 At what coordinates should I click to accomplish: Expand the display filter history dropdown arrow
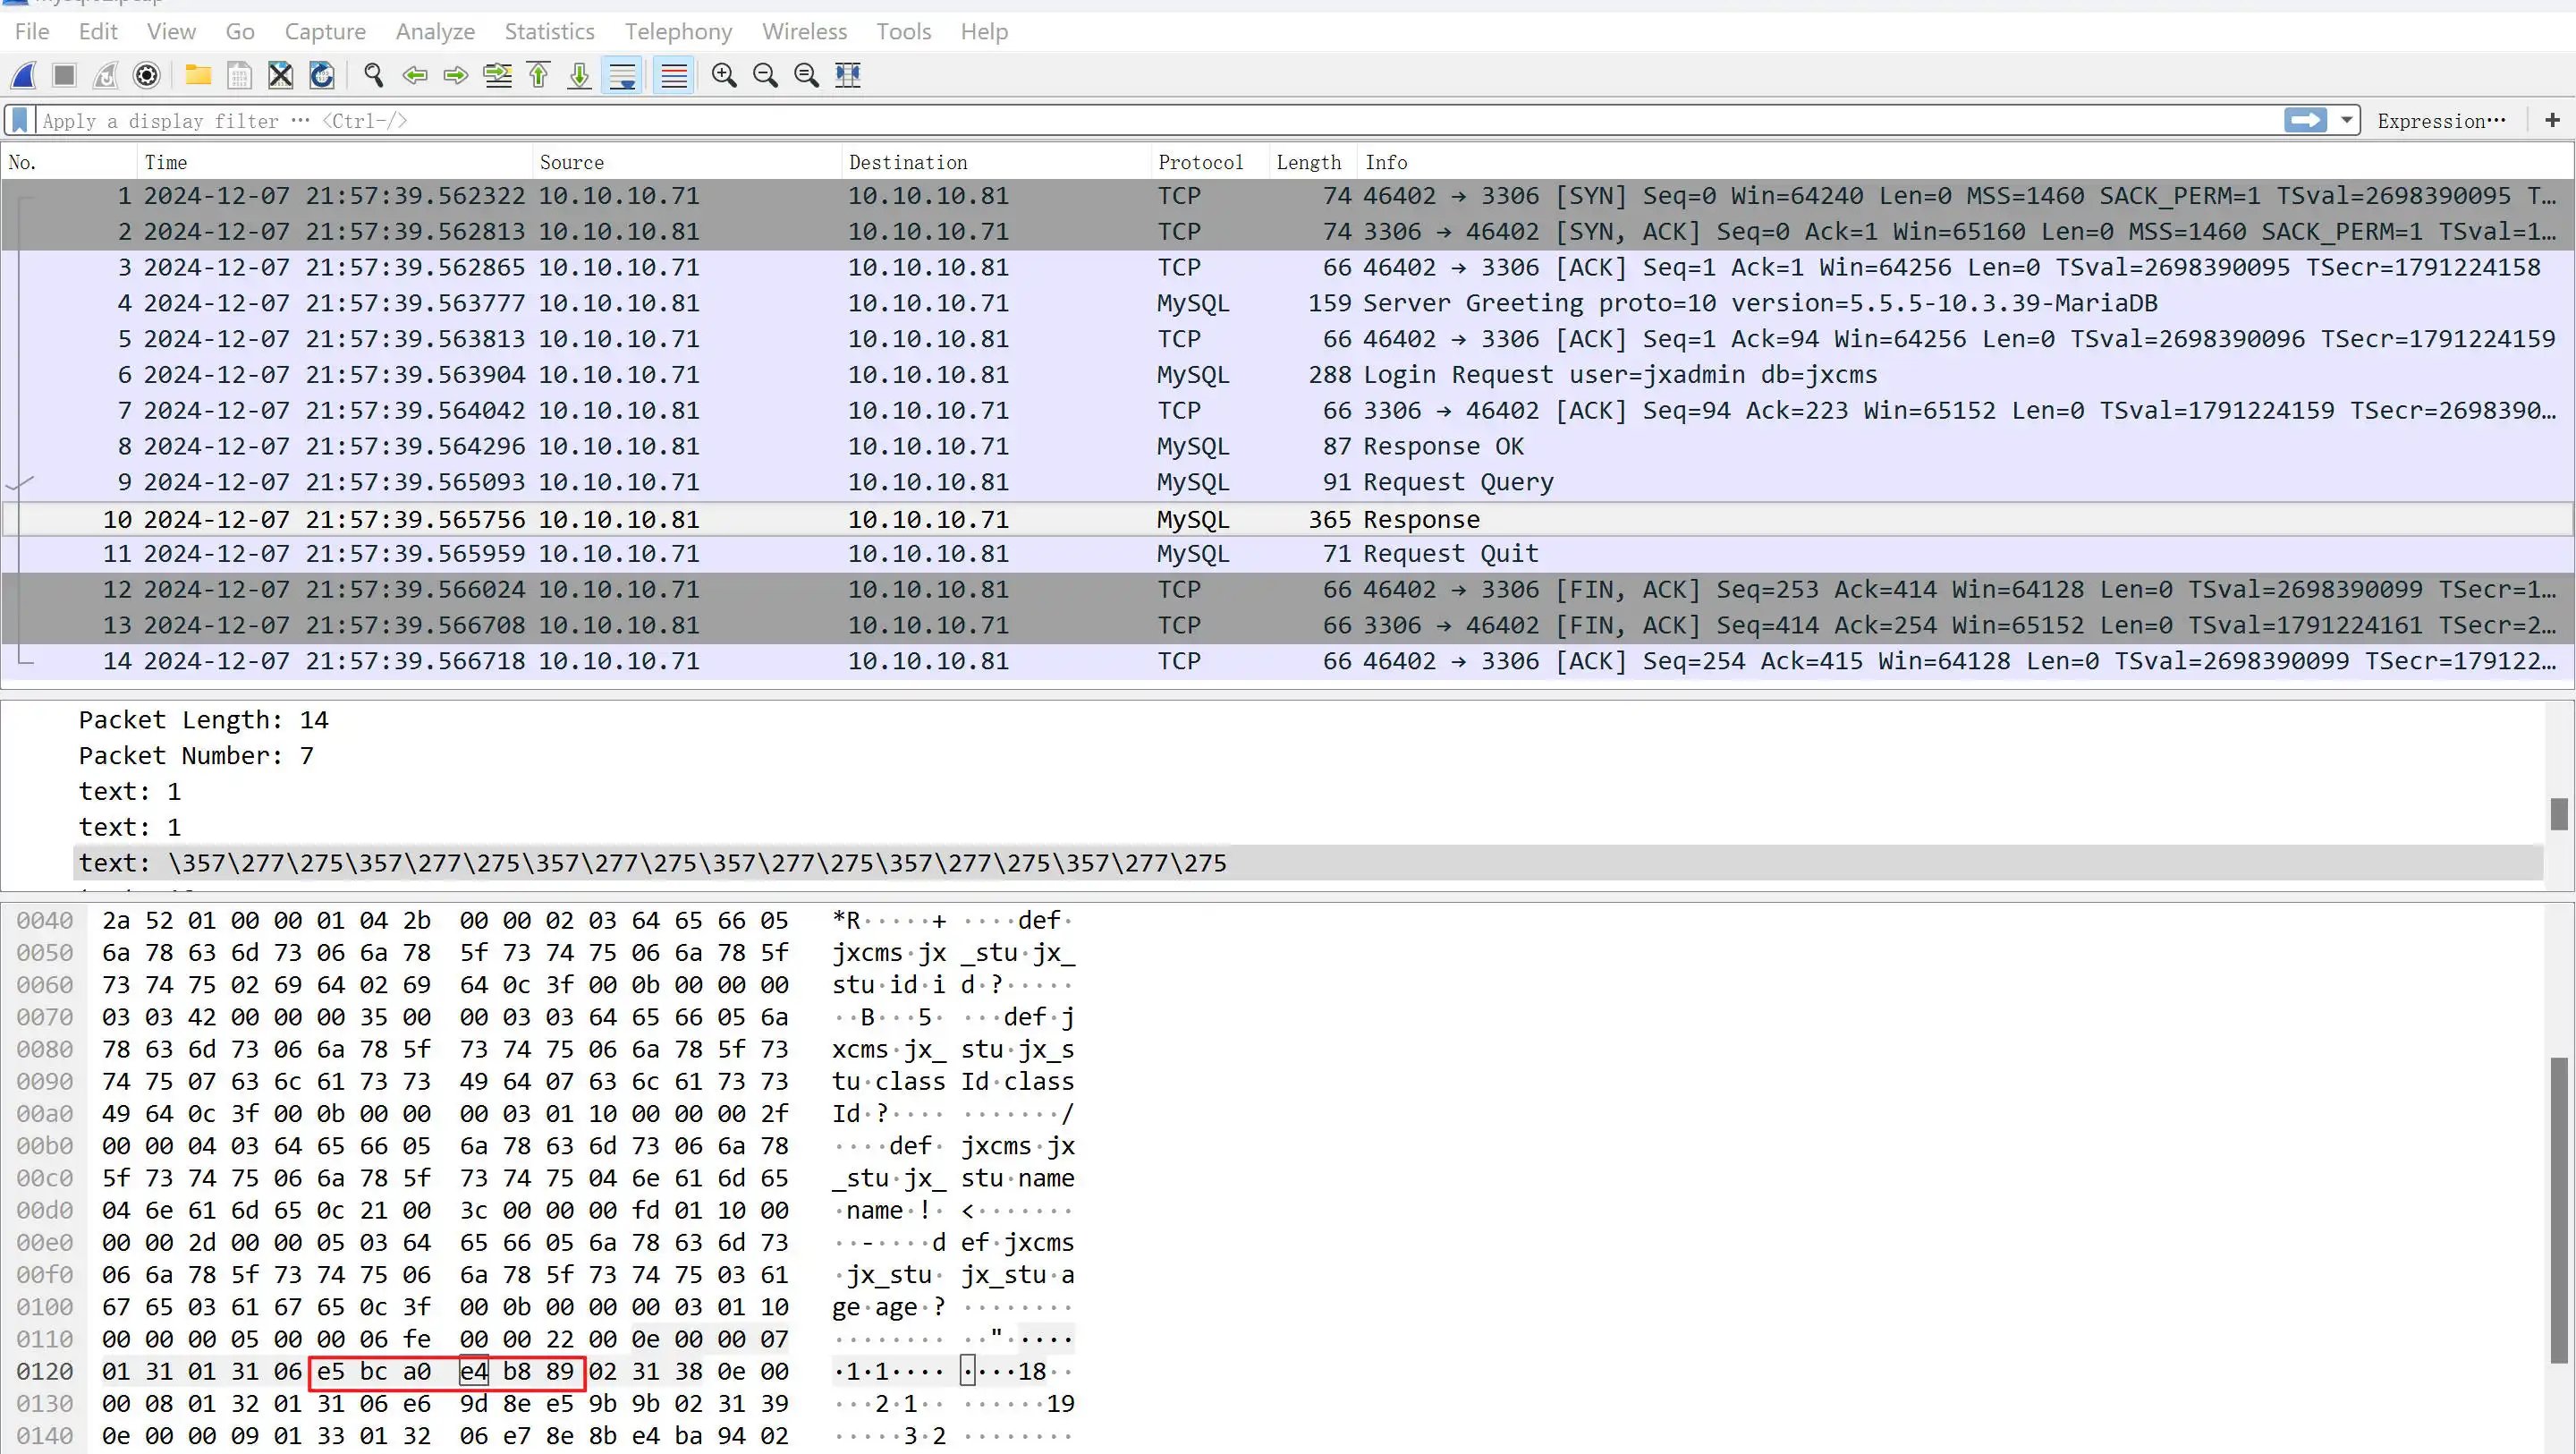click(x=2346, y=120)
